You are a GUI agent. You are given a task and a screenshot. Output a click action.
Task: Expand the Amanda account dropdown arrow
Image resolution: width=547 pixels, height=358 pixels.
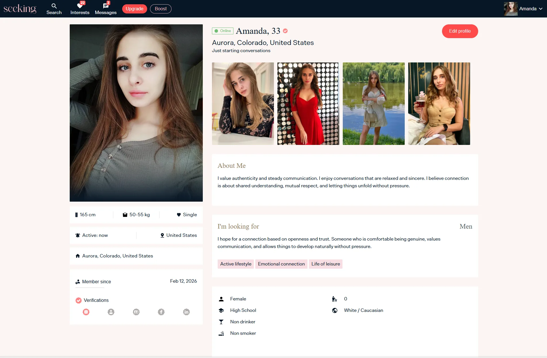coord(541,9)
